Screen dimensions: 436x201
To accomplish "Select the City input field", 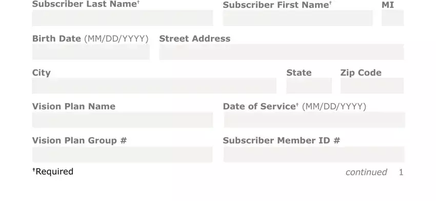I will [154, 85].
